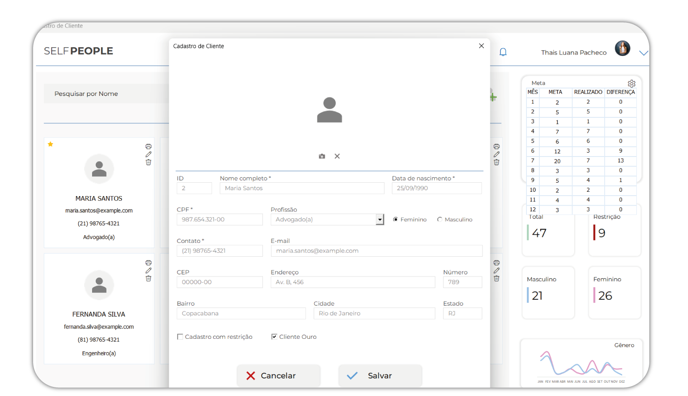This screenshot has width=688, height=396.
Task: Enable Cadastro com restrição checkbox
Action: point(180,337)
